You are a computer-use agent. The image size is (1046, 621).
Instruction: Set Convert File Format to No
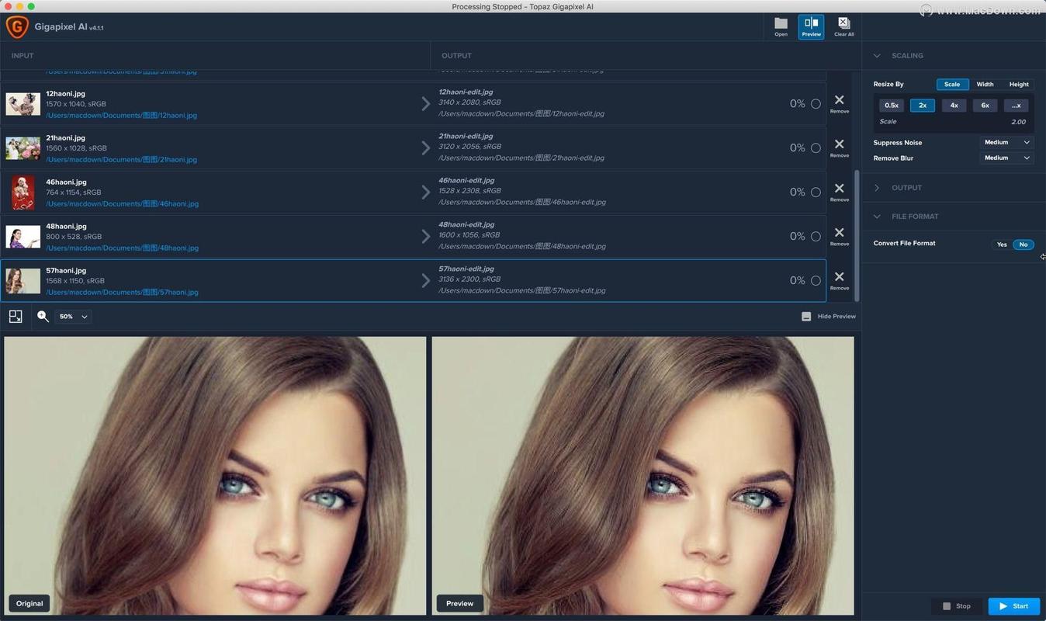(1023, 245)
